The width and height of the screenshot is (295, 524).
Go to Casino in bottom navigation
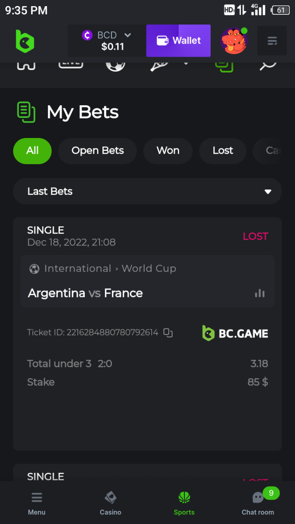[111, 503]
